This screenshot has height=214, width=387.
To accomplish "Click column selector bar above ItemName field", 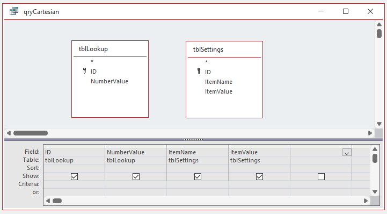I will tap(198, 146).
